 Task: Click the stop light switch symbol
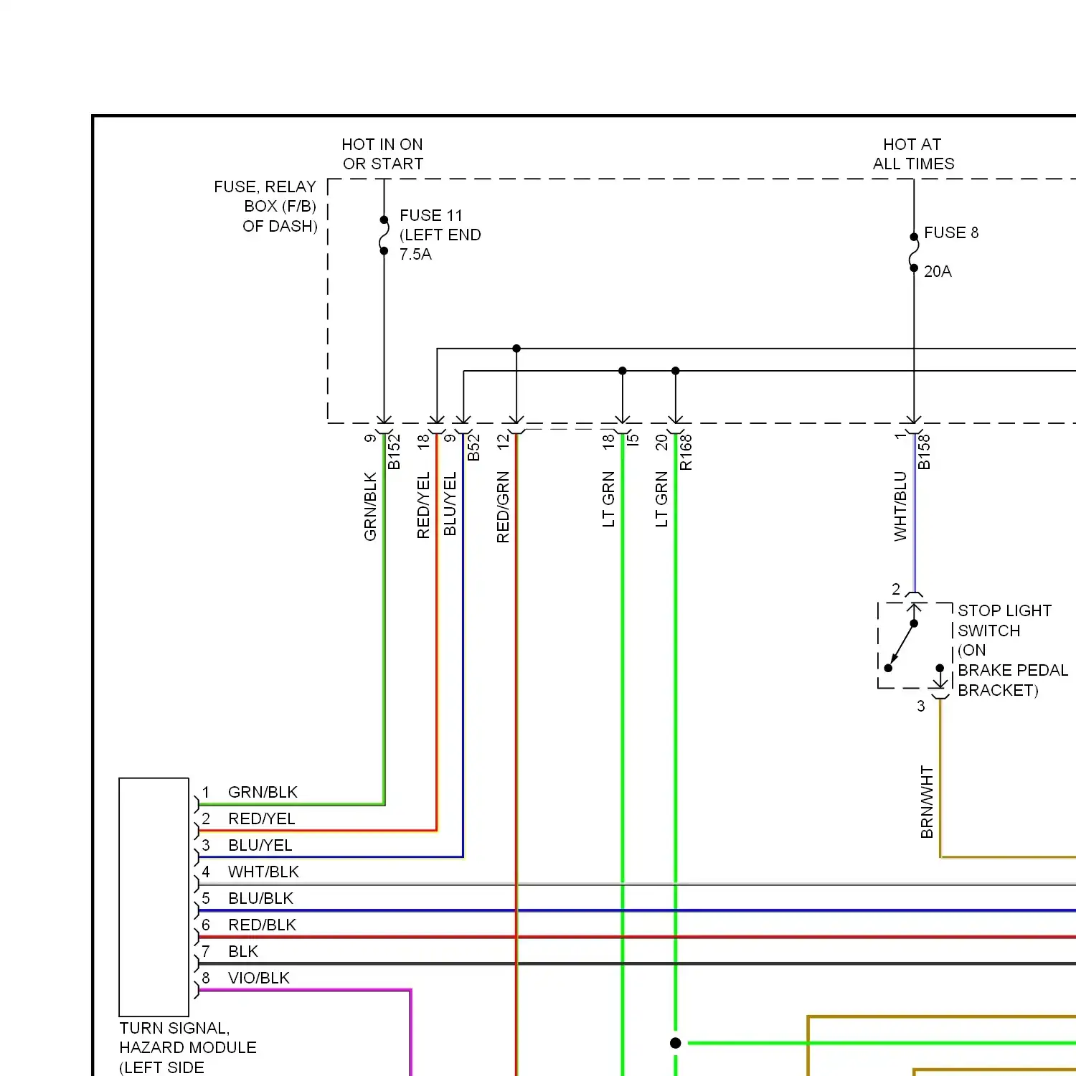tap(915, 646)
